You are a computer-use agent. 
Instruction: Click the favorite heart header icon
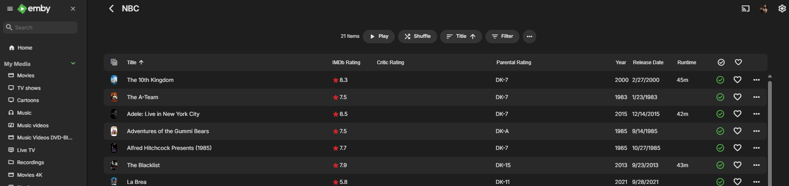(x=738, y=62)
